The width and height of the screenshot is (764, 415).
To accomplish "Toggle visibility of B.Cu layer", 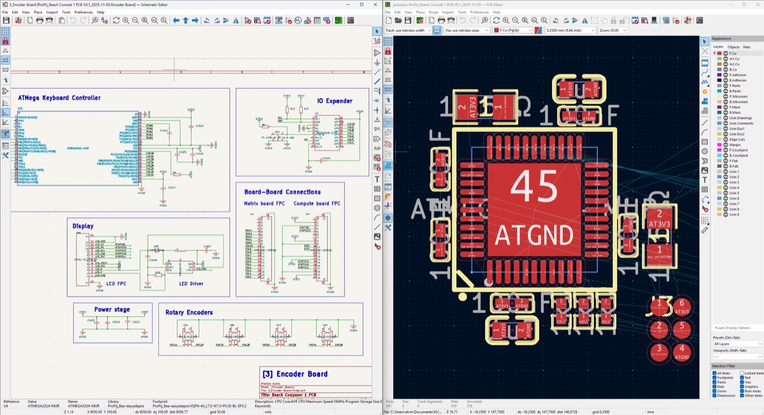I will tap(726, 70).
